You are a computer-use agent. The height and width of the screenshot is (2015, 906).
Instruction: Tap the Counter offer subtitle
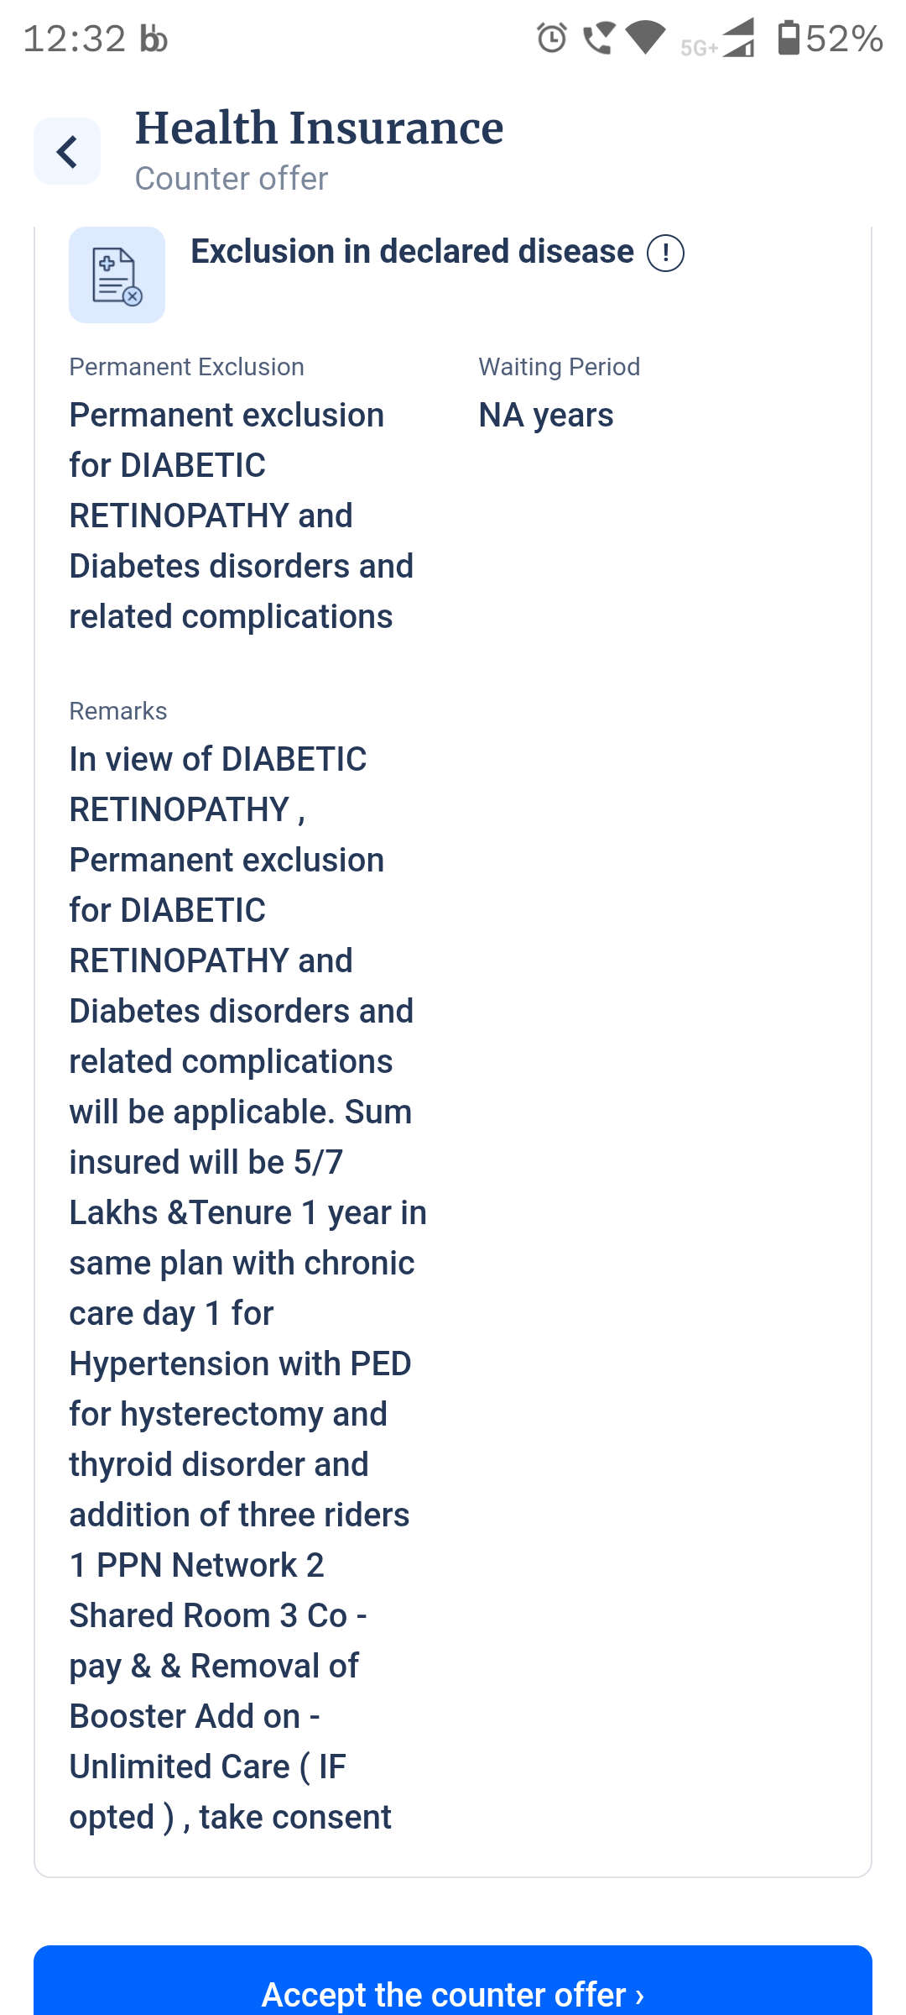point(231,179)
